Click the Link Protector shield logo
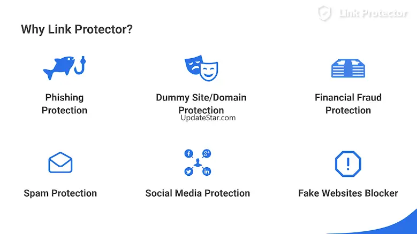Screen dimensions: 417x234 click(324, 13)
